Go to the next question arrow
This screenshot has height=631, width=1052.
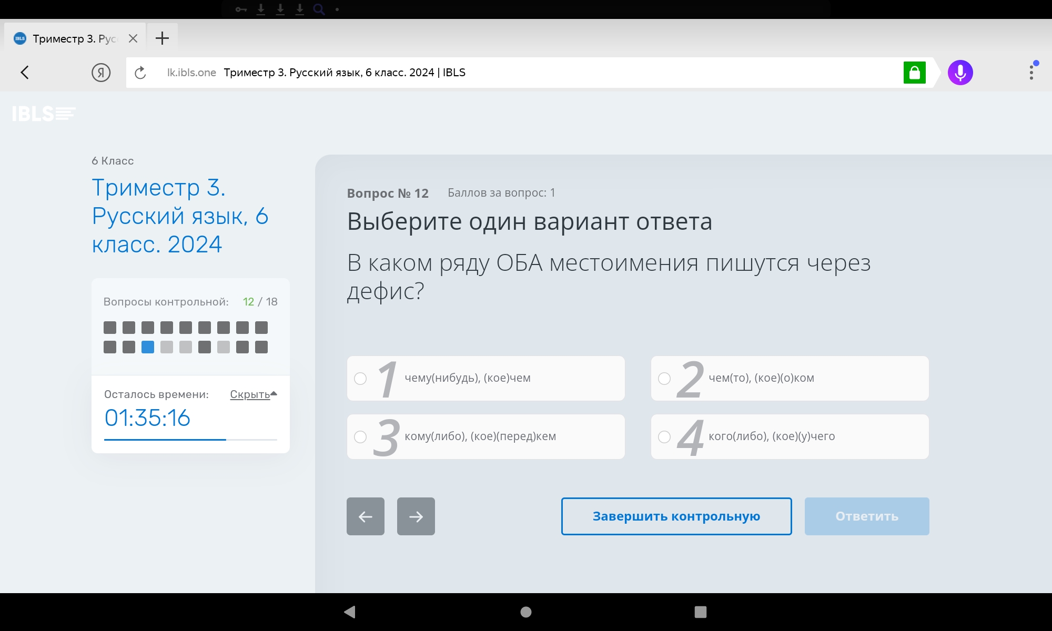[x=416, y=516]
